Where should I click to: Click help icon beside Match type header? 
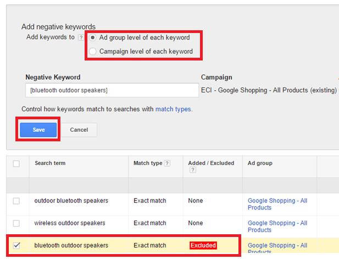pos(167,163)
